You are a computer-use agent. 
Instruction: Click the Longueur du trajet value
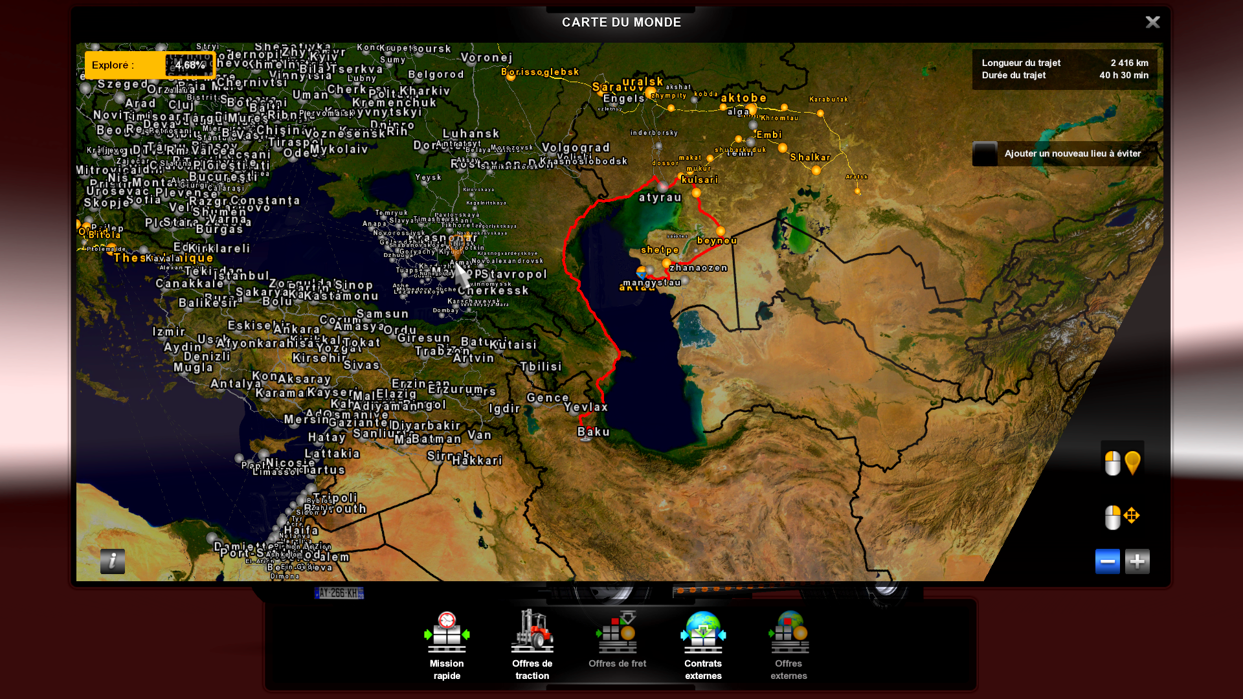coord(1129,63)
